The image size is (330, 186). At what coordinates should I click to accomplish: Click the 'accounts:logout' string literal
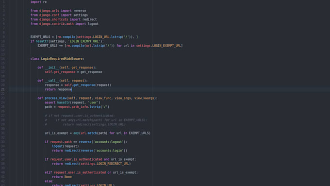pyautogui.click(x=108, y=142)
